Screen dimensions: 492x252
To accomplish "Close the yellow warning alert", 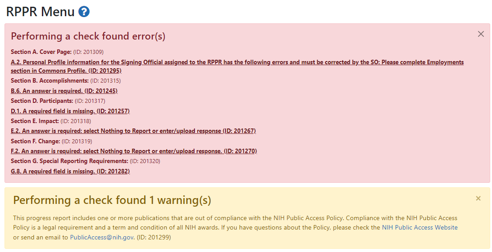I will [x=478, y=199].
